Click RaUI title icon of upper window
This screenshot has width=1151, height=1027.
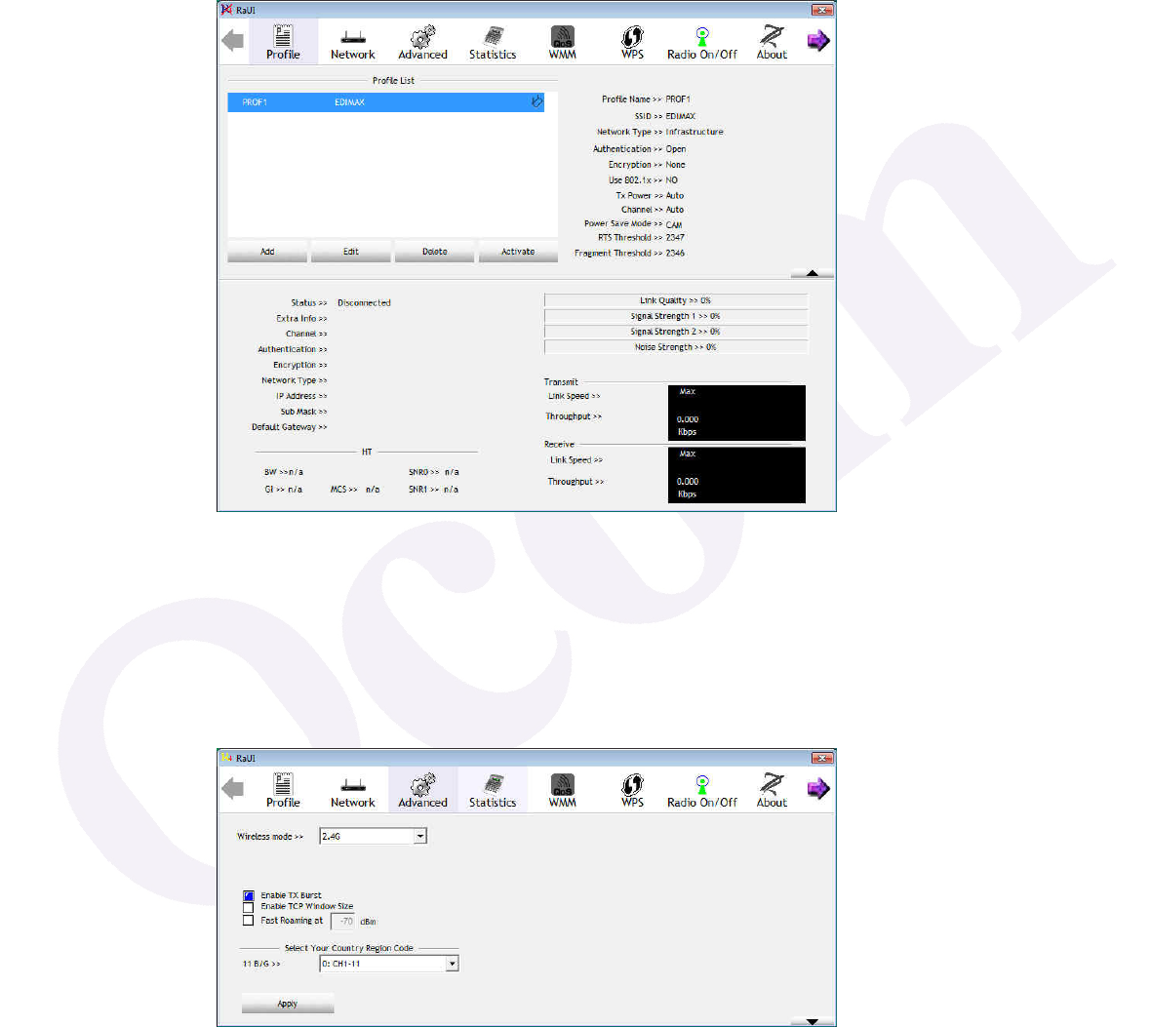(227, 10)
